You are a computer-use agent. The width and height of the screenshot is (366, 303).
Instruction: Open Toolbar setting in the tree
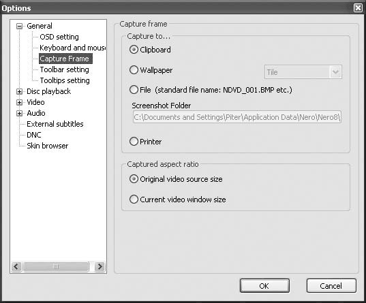pyautogui.click(x=65, y=69)
